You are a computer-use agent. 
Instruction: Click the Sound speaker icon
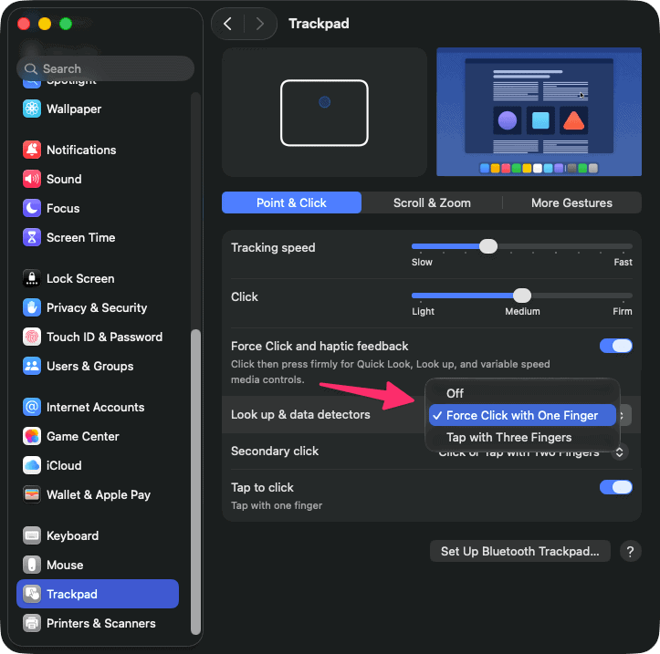tap(32, 179)
